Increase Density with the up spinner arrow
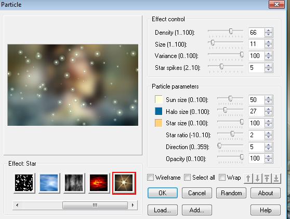Image resolution: width=290 pixels, height=219 pixels. tap(268, 31)
